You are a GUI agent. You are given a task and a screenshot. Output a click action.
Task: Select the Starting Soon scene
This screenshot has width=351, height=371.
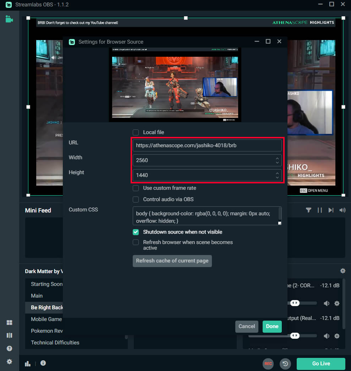[x=47, y=284]
